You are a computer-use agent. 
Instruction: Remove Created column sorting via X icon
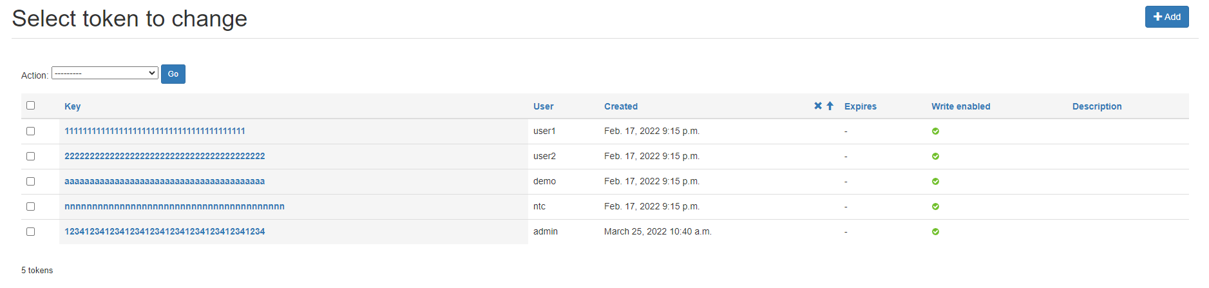coord(817,106)
